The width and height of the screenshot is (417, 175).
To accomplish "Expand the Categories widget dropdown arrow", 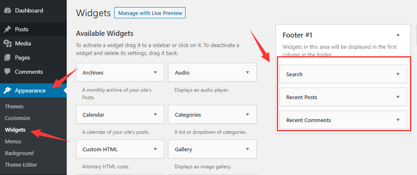I will point(248,115).
